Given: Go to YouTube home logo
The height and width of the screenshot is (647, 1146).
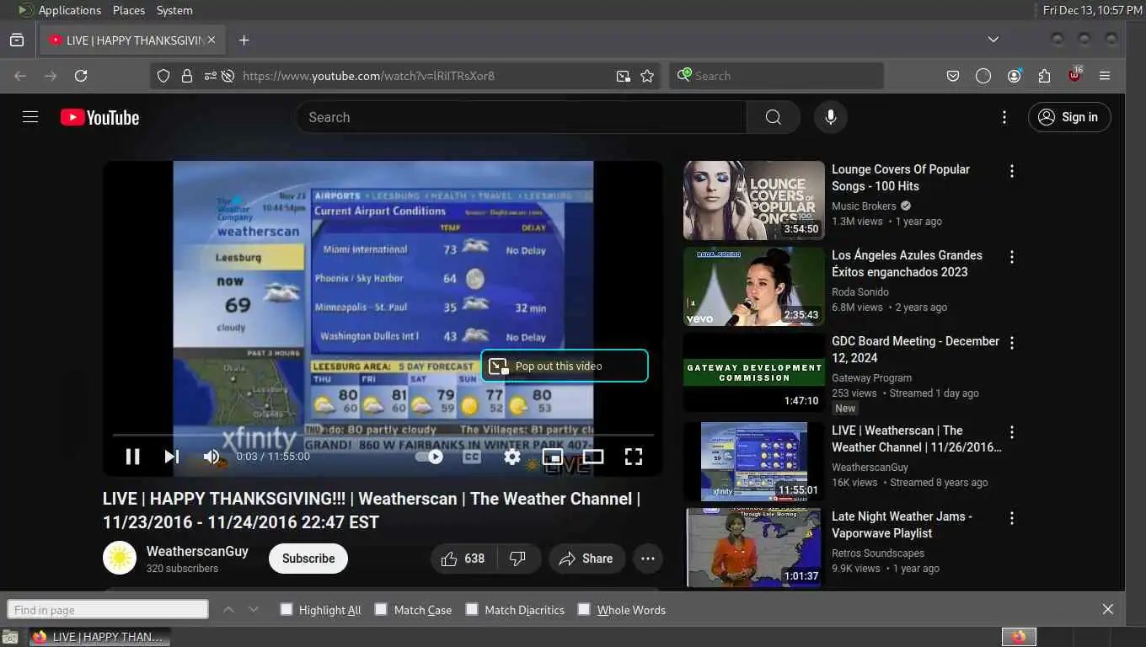Looking at the screenshot, I should tap(99, 117).
